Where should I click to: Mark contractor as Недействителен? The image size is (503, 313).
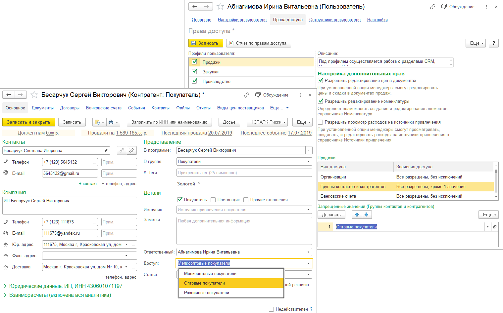click(272, 309)
